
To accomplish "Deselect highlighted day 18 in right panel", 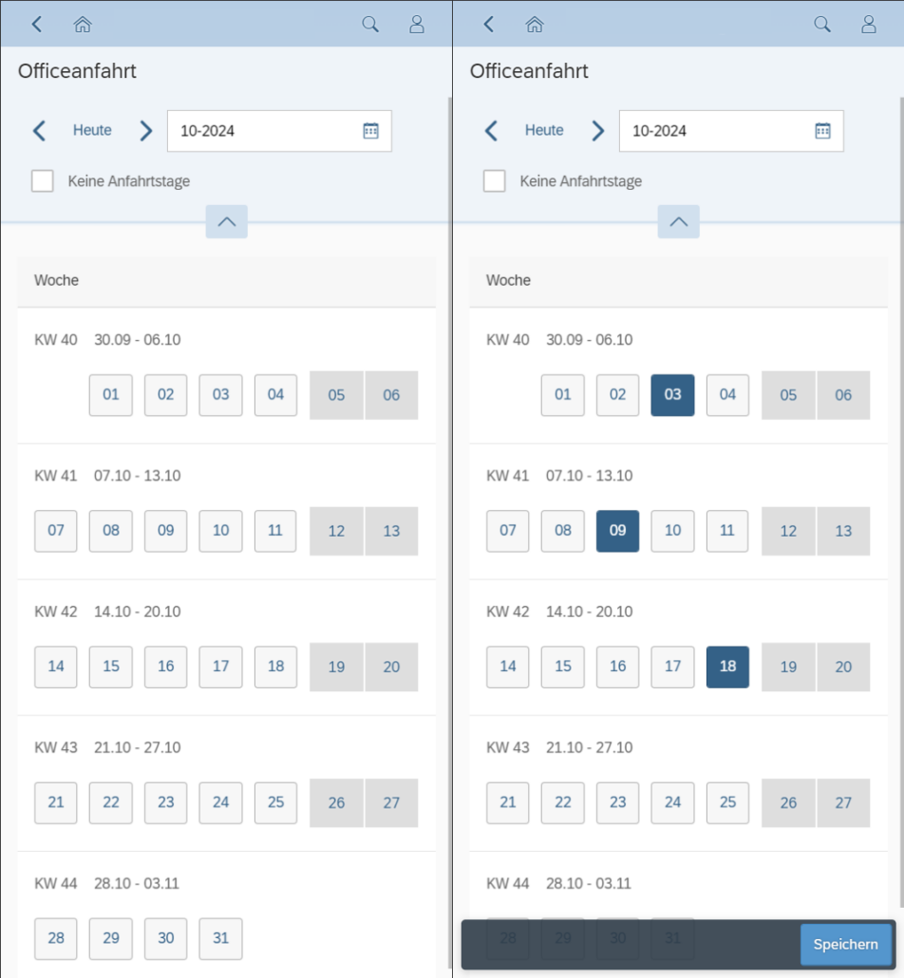I will (x=727, y=667).
